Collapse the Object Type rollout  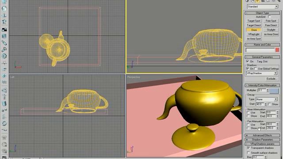point(262,13)
